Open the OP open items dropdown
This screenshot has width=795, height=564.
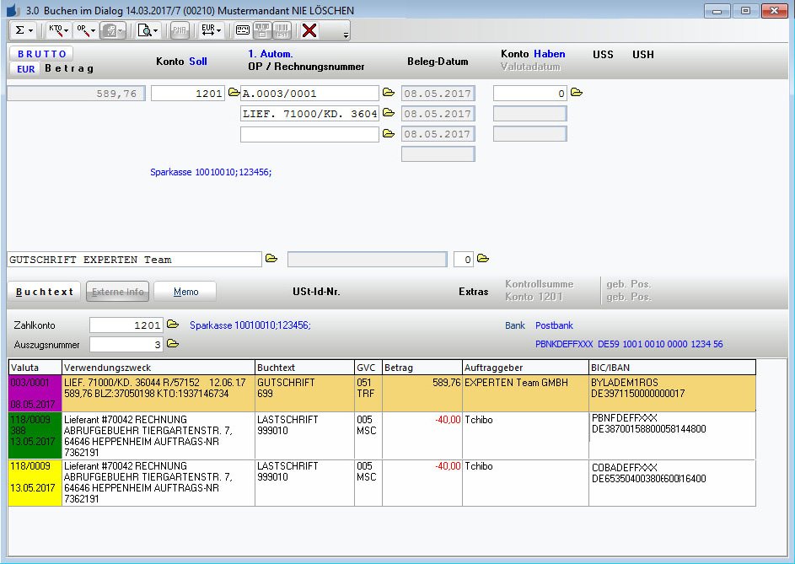pos(86,30)
